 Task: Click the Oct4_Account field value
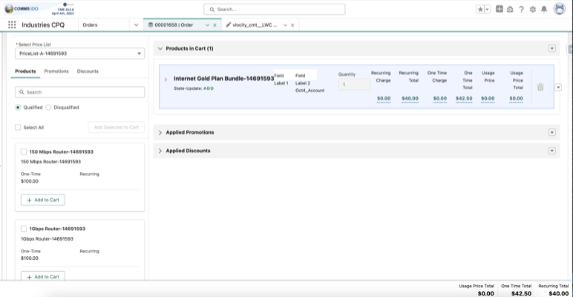[x=310, y=91]
